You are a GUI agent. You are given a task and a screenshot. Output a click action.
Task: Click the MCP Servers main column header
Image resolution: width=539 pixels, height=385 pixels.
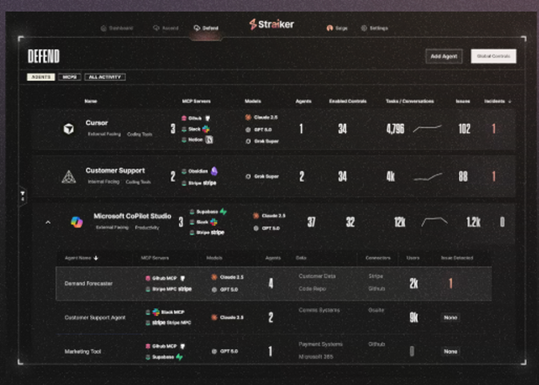tap(196, 101)
